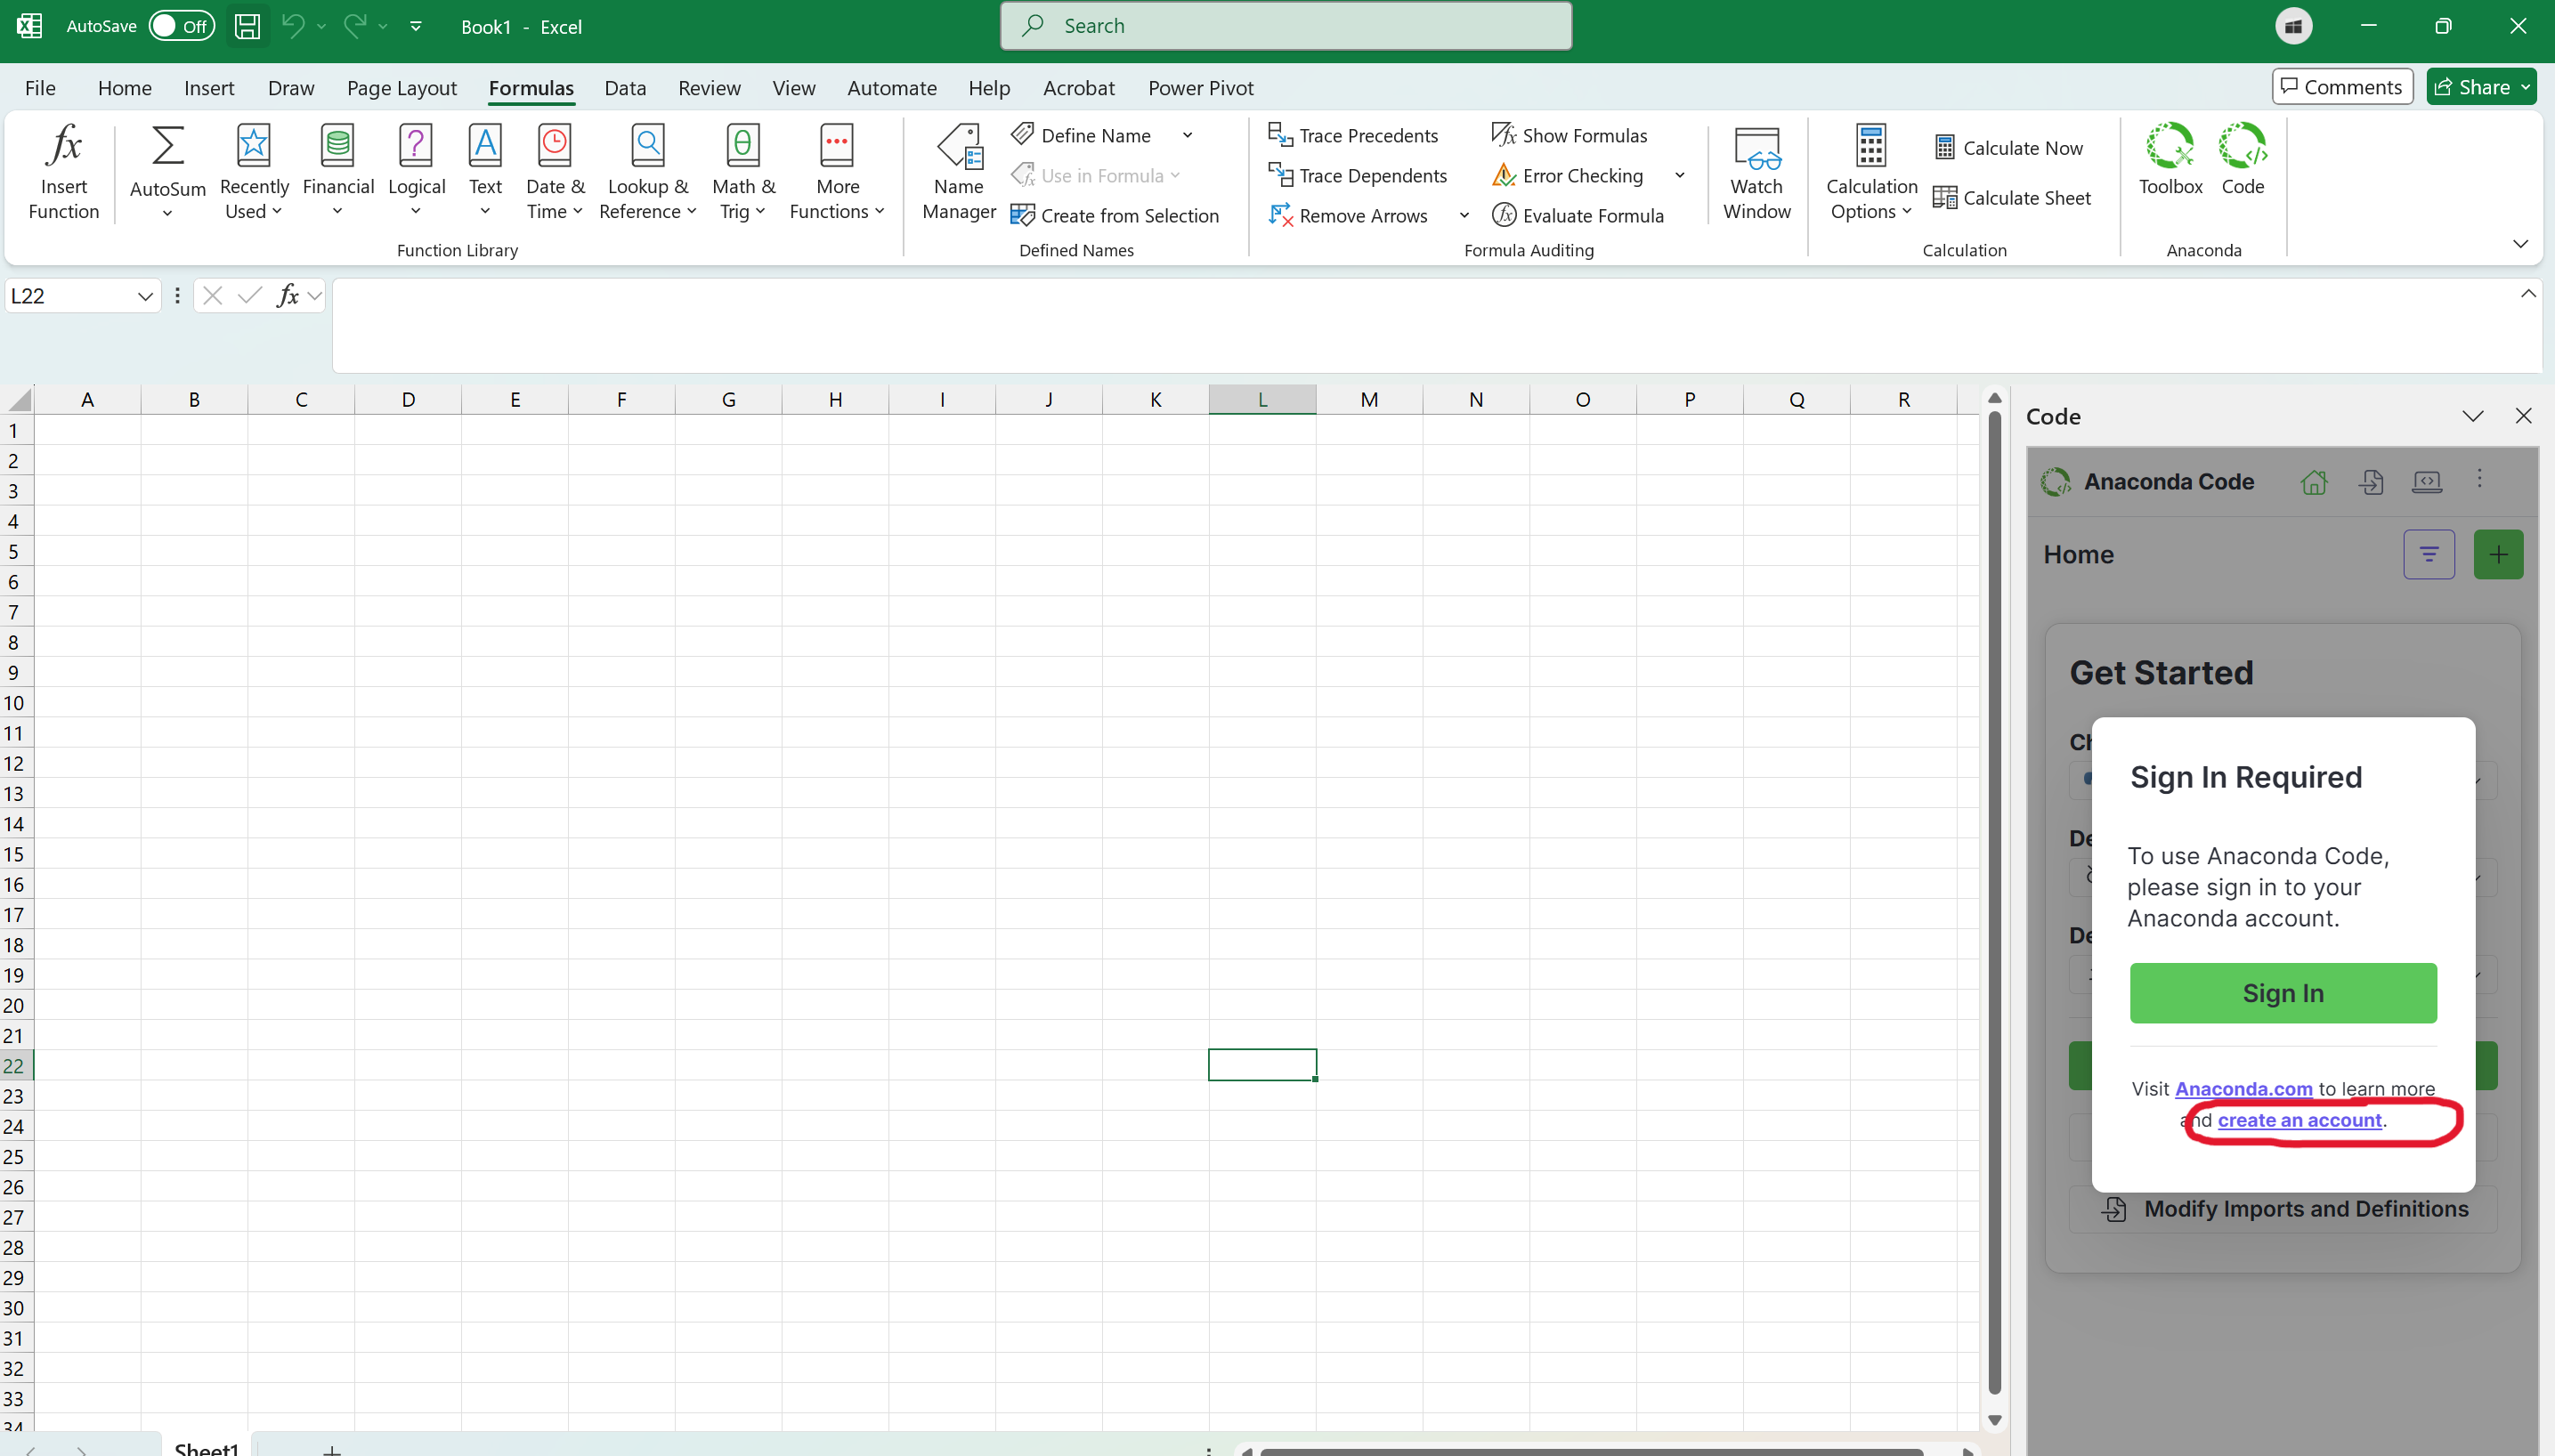Open Math & Trig functions menu
The height and width of the screenshot is (1456, 2555).
coord(743,171)
